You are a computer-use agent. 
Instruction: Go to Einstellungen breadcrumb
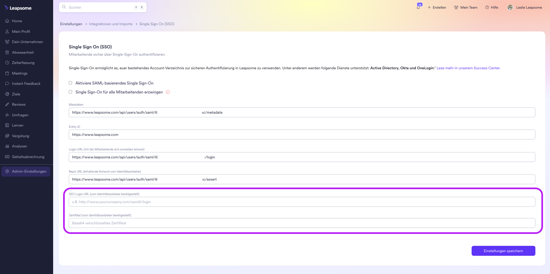[71, 24]
